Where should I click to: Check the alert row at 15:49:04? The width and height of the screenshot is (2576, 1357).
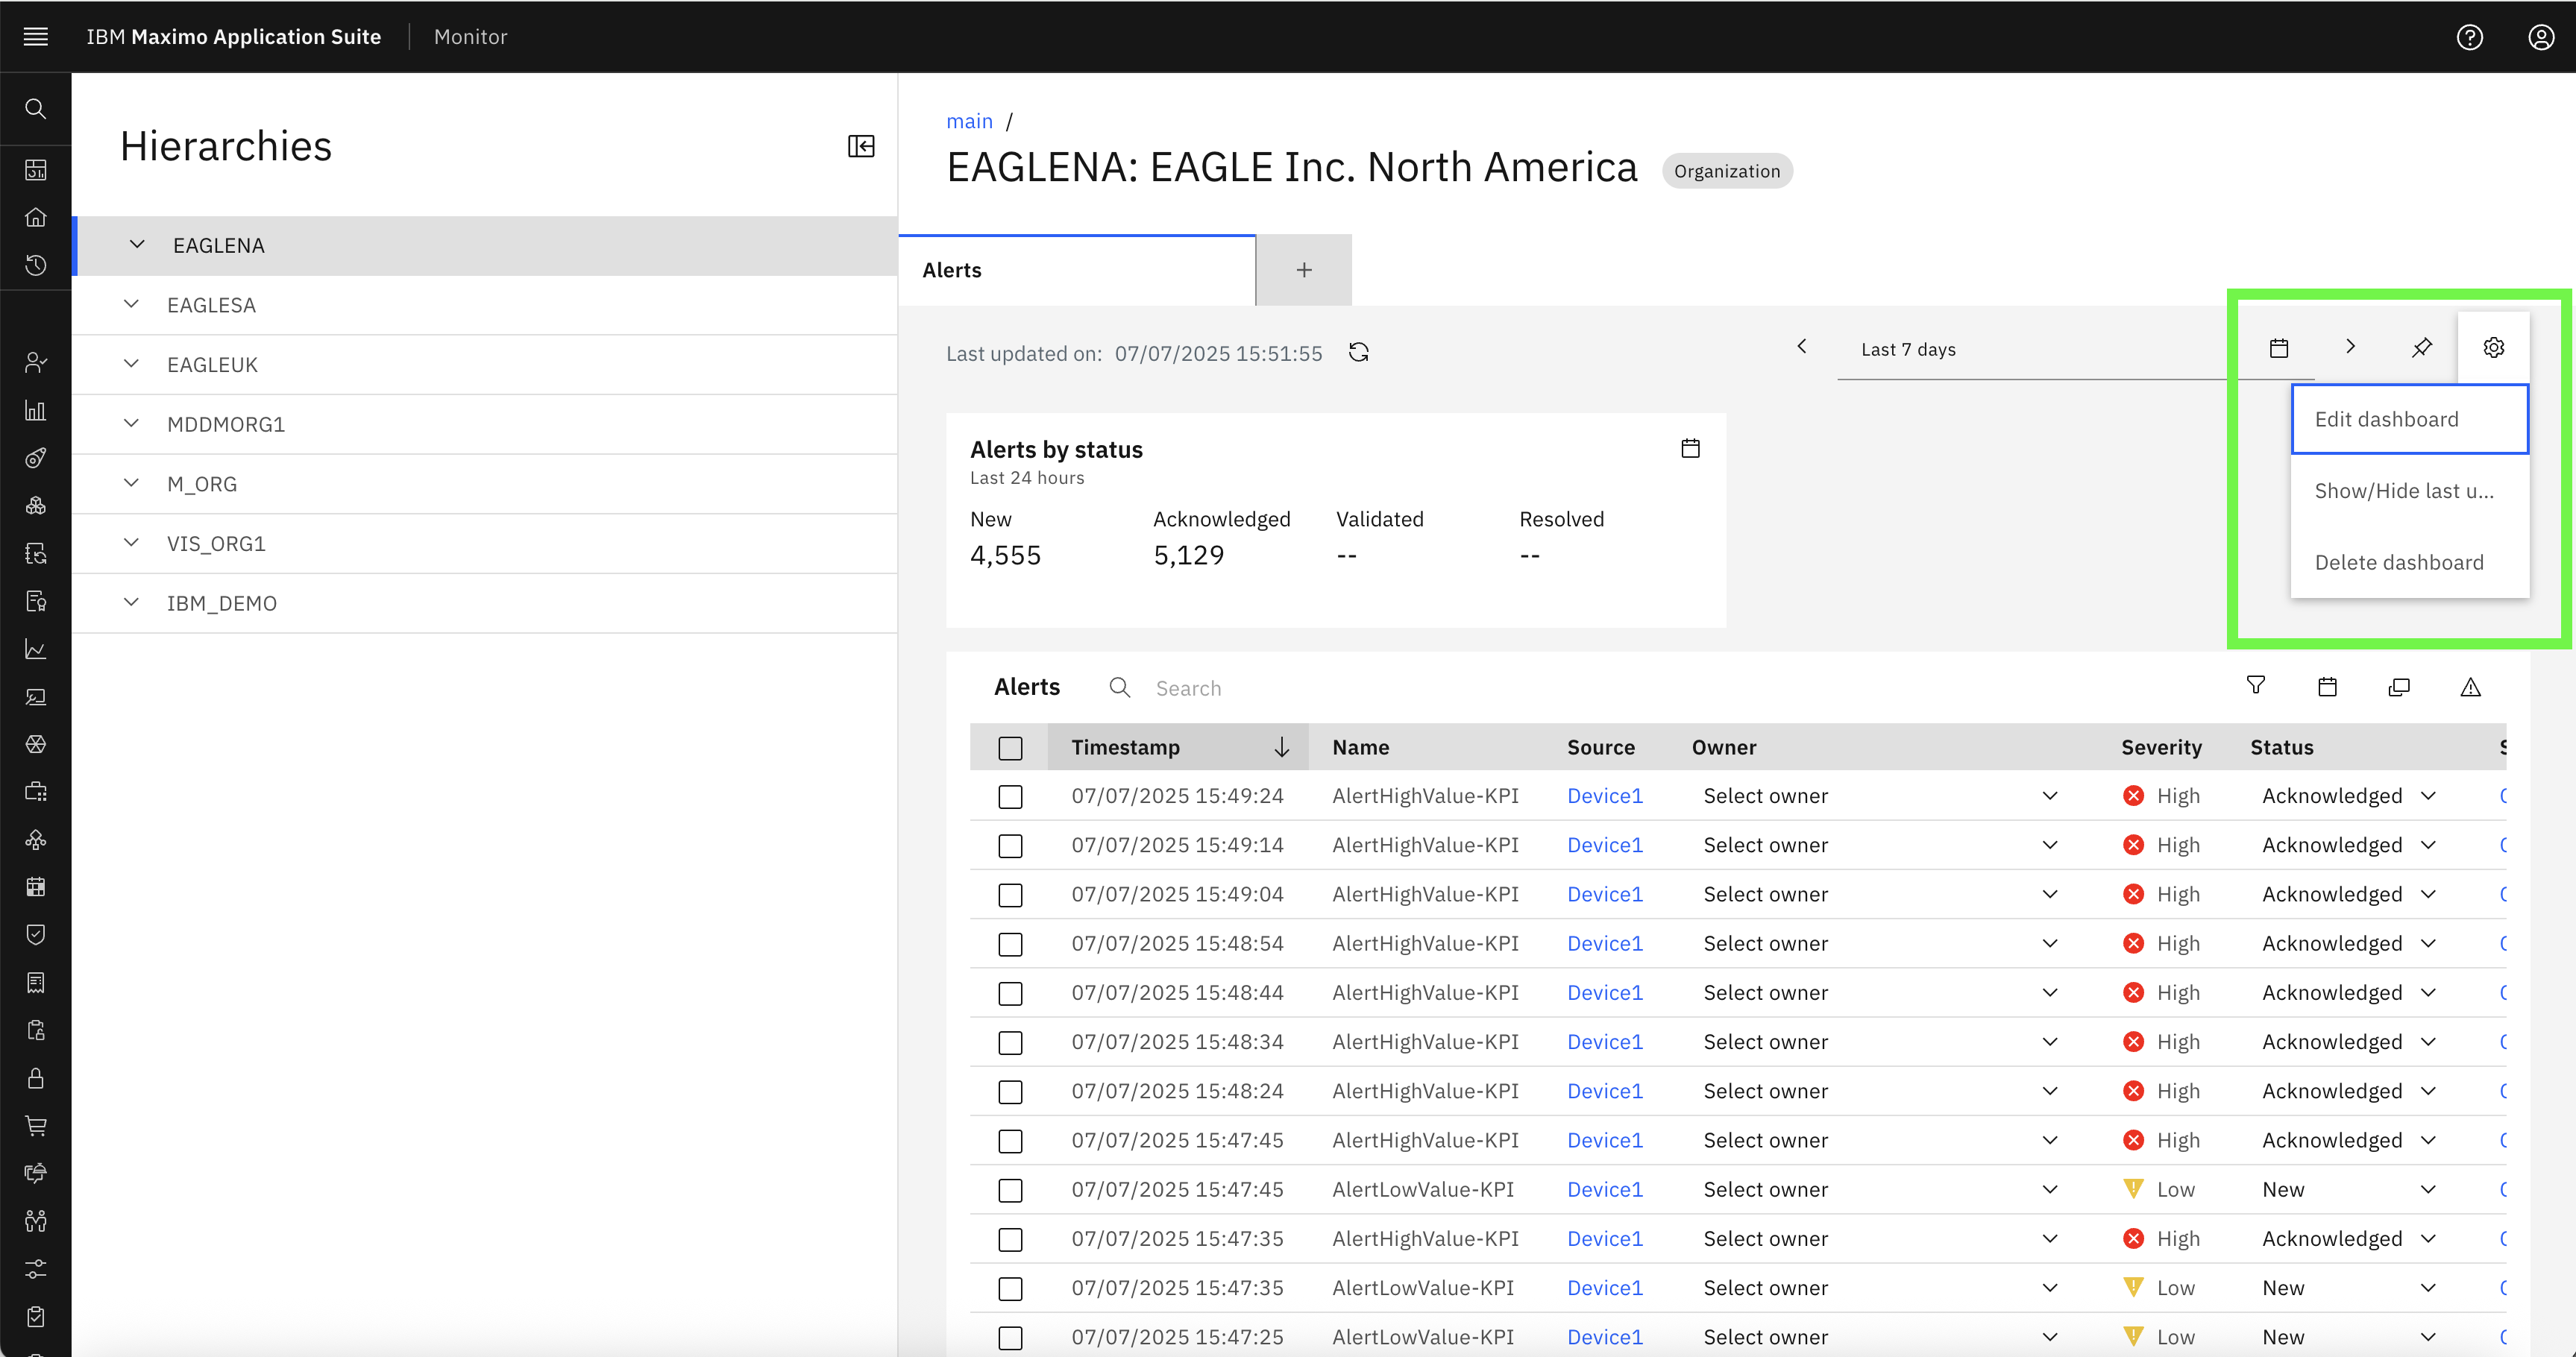pos(1010,895)
